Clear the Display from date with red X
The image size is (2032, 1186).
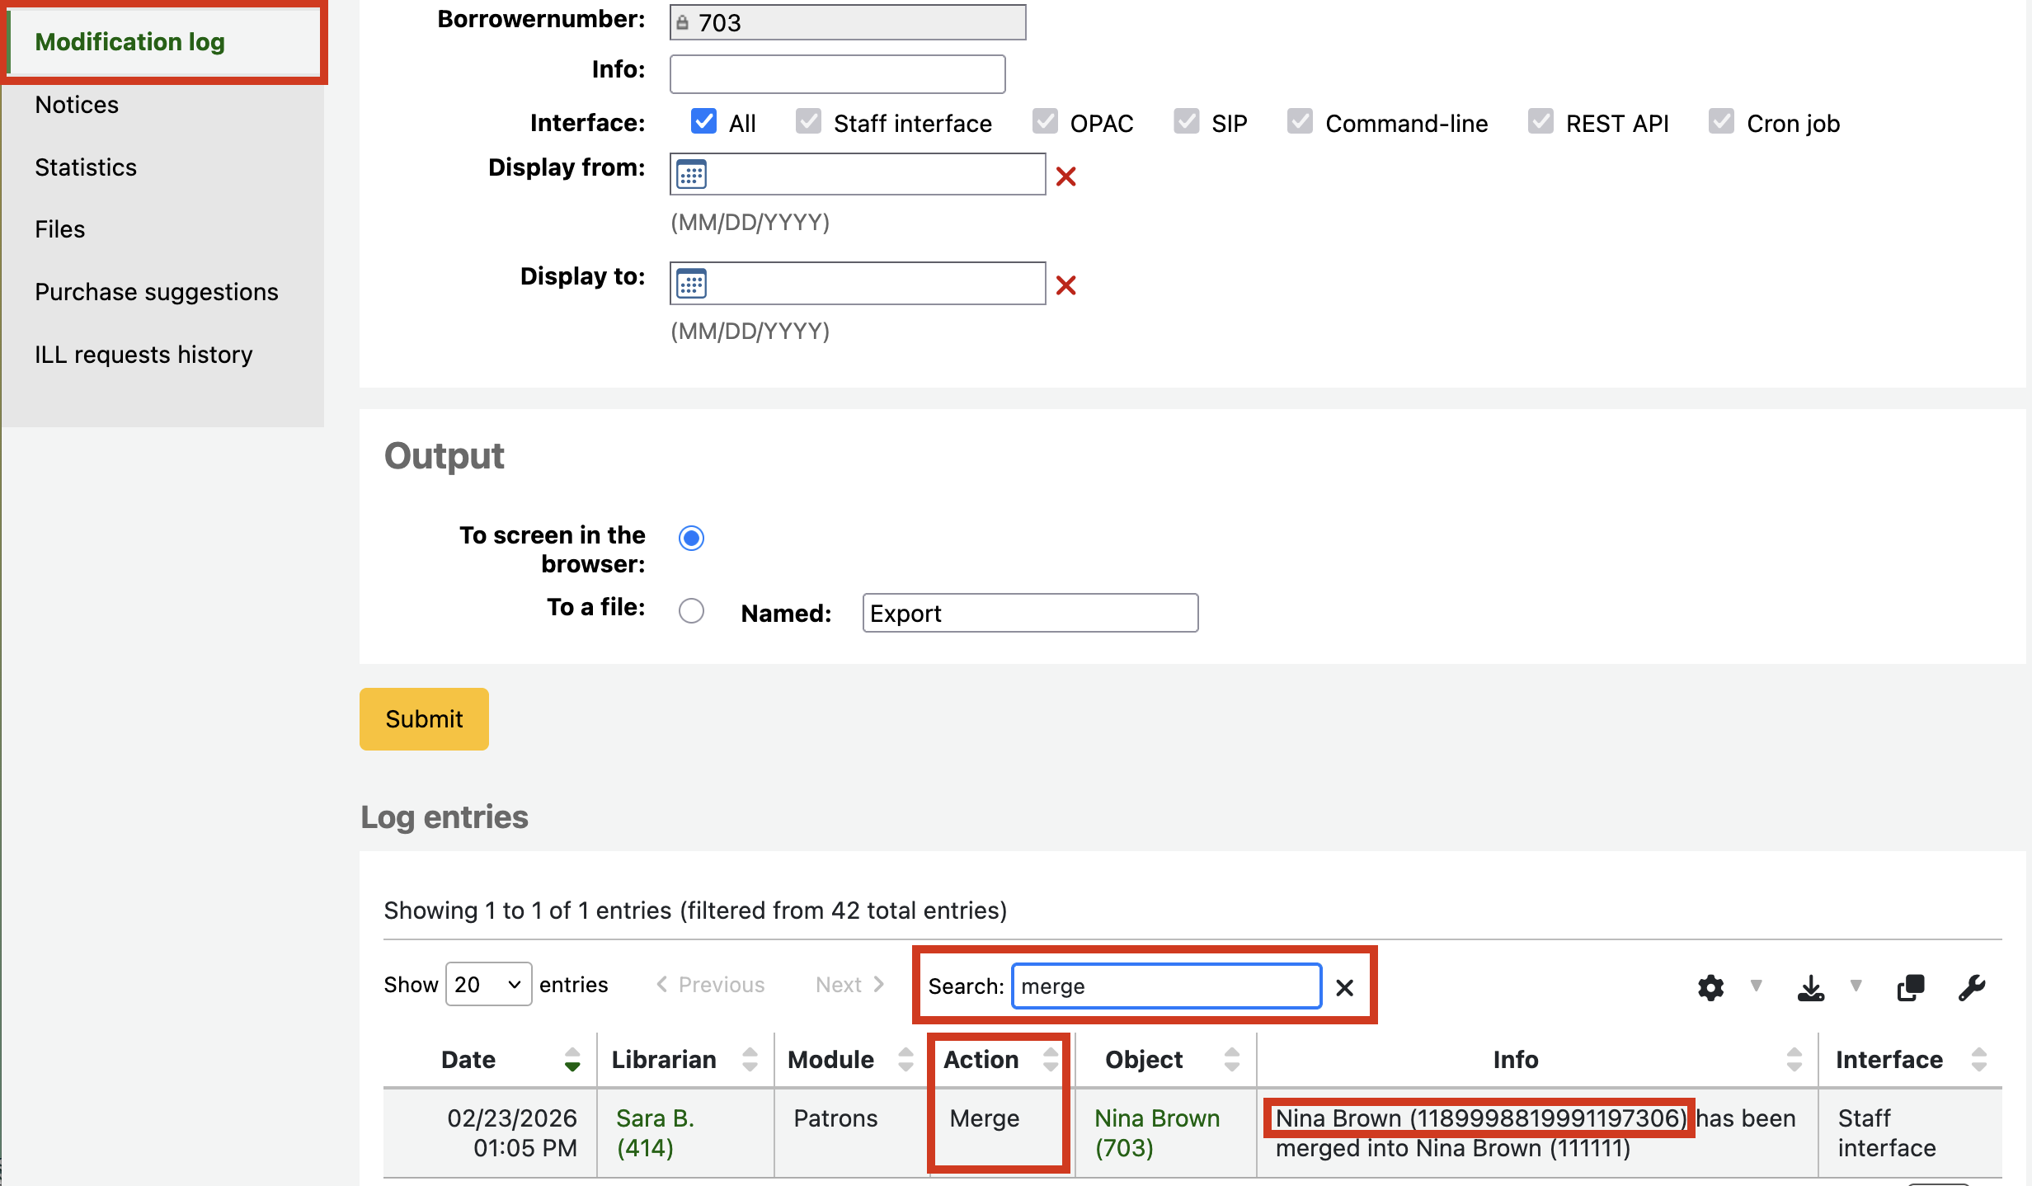pyautogui.click(x=1065, y=176)
